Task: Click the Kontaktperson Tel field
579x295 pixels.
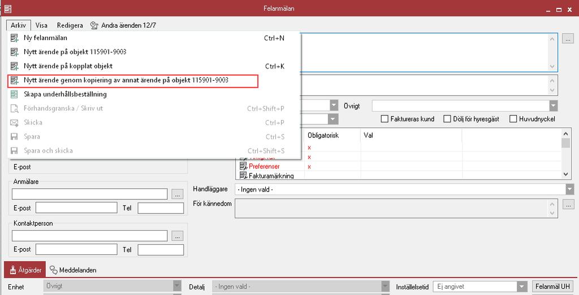Action: pos(161,250)
